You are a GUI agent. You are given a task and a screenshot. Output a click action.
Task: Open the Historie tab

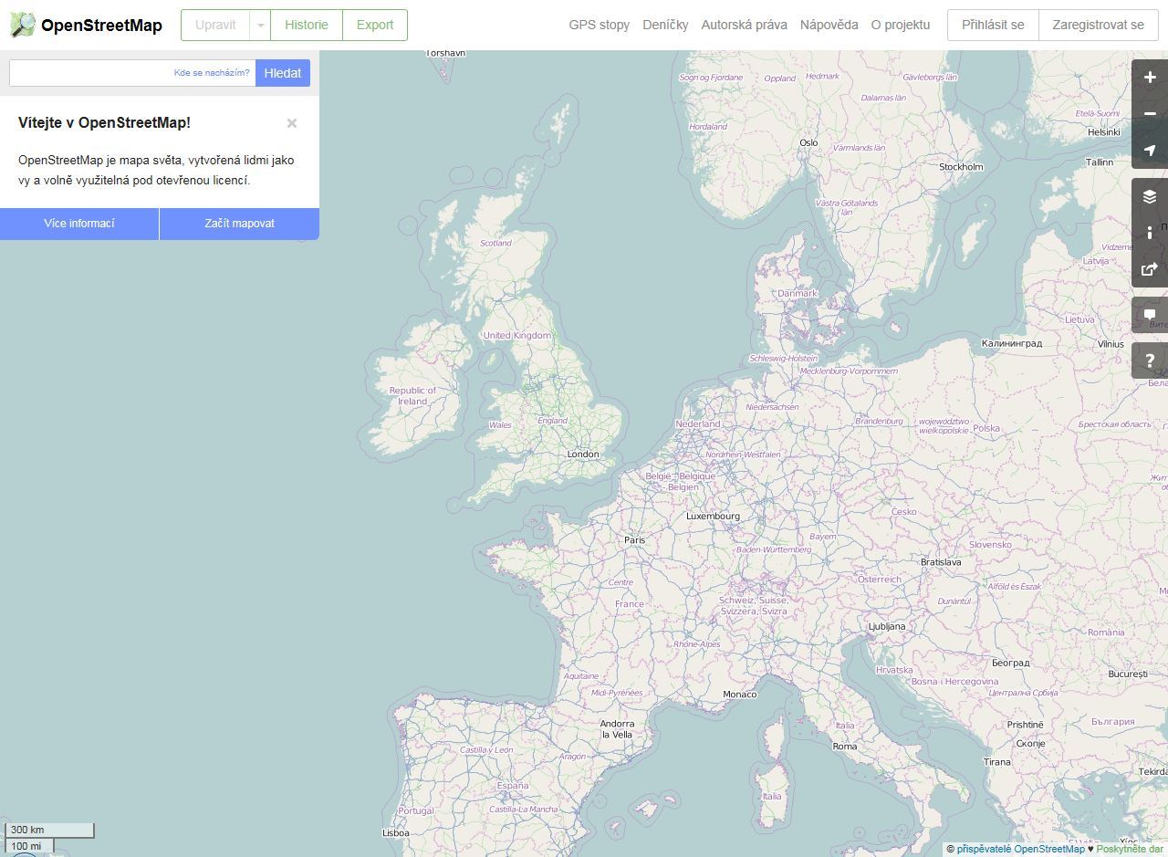click(x=307, y=25)
